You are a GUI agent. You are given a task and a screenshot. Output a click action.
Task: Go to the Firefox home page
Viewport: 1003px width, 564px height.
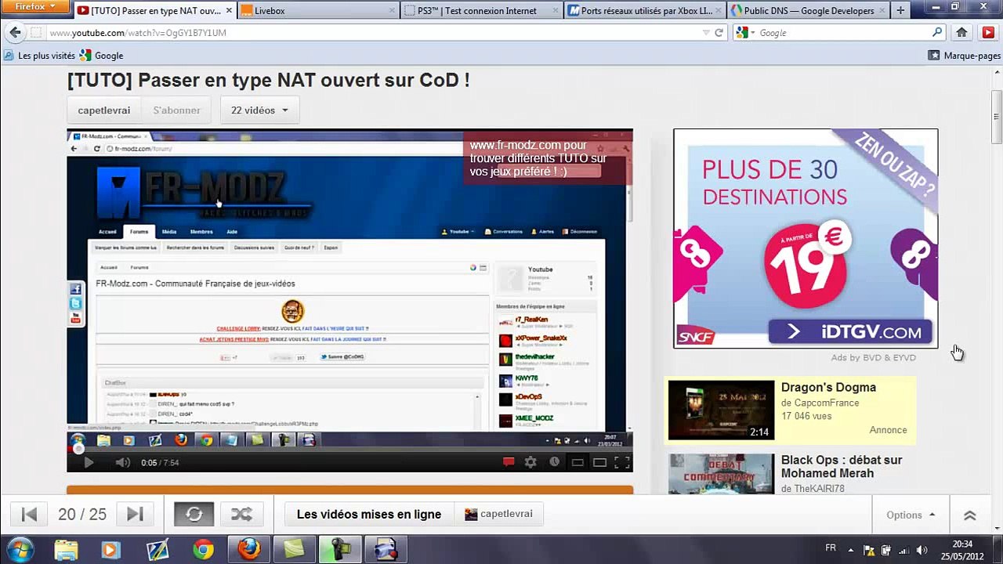(961, 33)
